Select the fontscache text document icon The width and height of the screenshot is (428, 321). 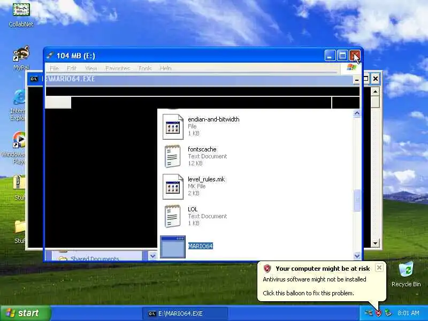(173, 156)
